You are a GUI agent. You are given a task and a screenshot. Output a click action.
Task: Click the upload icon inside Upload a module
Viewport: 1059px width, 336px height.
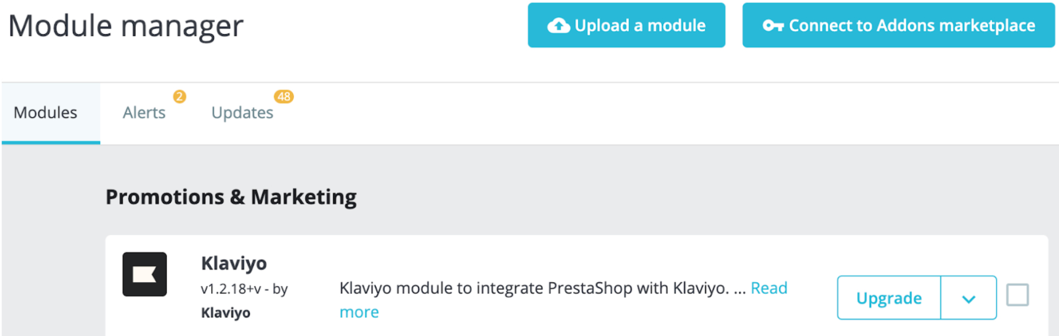(x=559, y=25)
